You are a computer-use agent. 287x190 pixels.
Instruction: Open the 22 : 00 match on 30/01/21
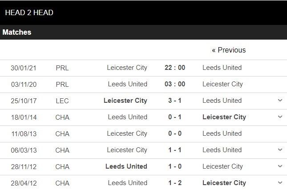(x=174, y=68)
